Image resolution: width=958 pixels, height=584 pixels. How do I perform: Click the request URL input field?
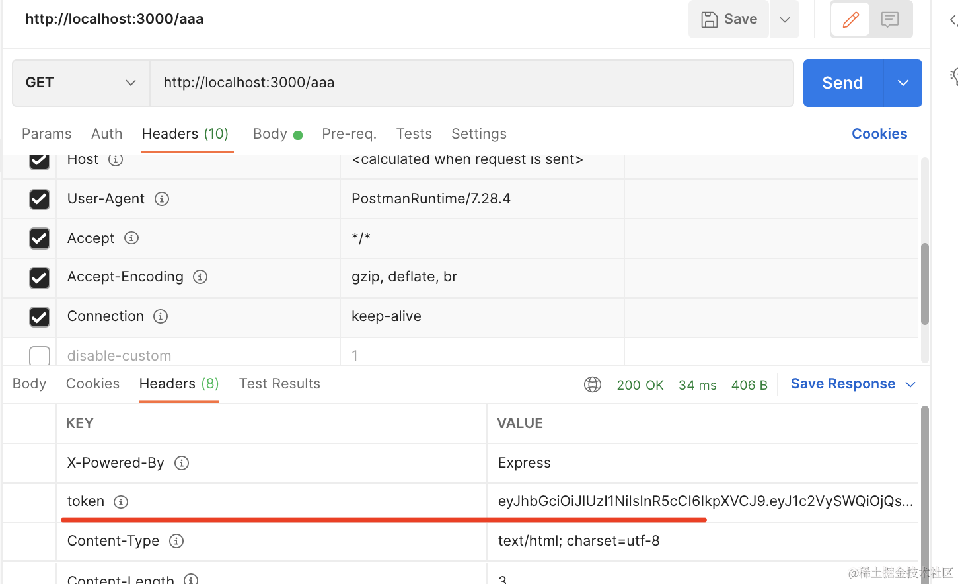pyautogui.click(x=472, y=83)
